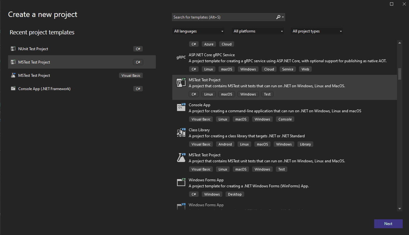The image size is (409, 235).
Task: Click the Next button
Action: pyautogui.click(x=388, y=224)
